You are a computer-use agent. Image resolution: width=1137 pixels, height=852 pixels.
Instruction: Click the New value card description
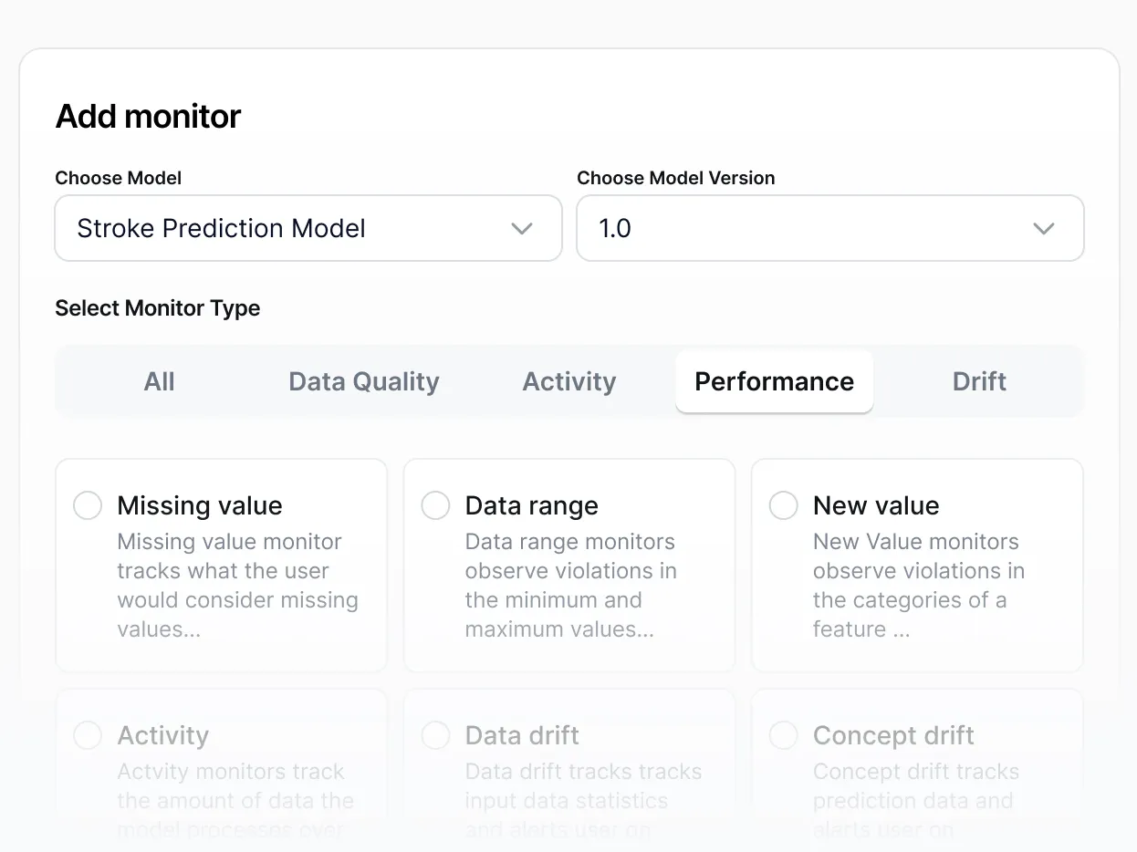click(x=918, y=586)
